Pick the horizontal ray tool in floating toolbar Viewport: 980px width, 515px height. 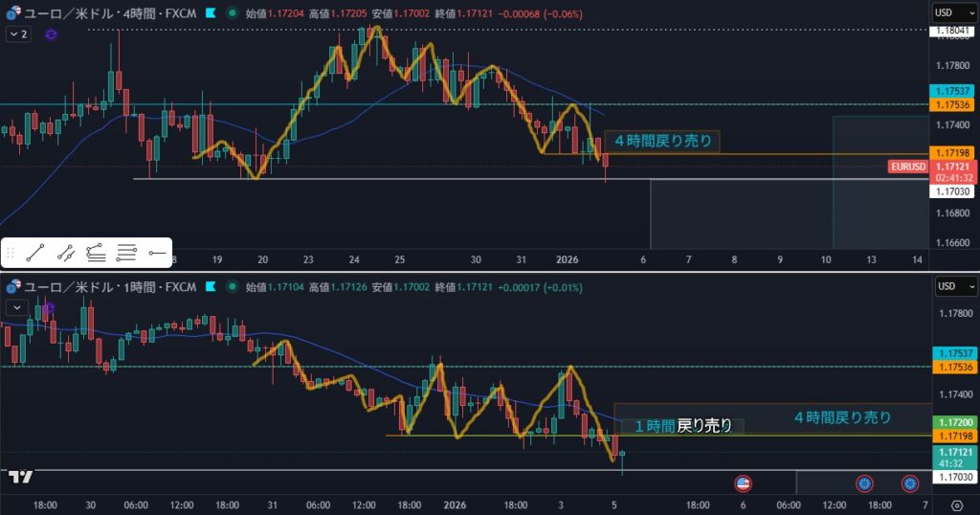click(158, 254)
